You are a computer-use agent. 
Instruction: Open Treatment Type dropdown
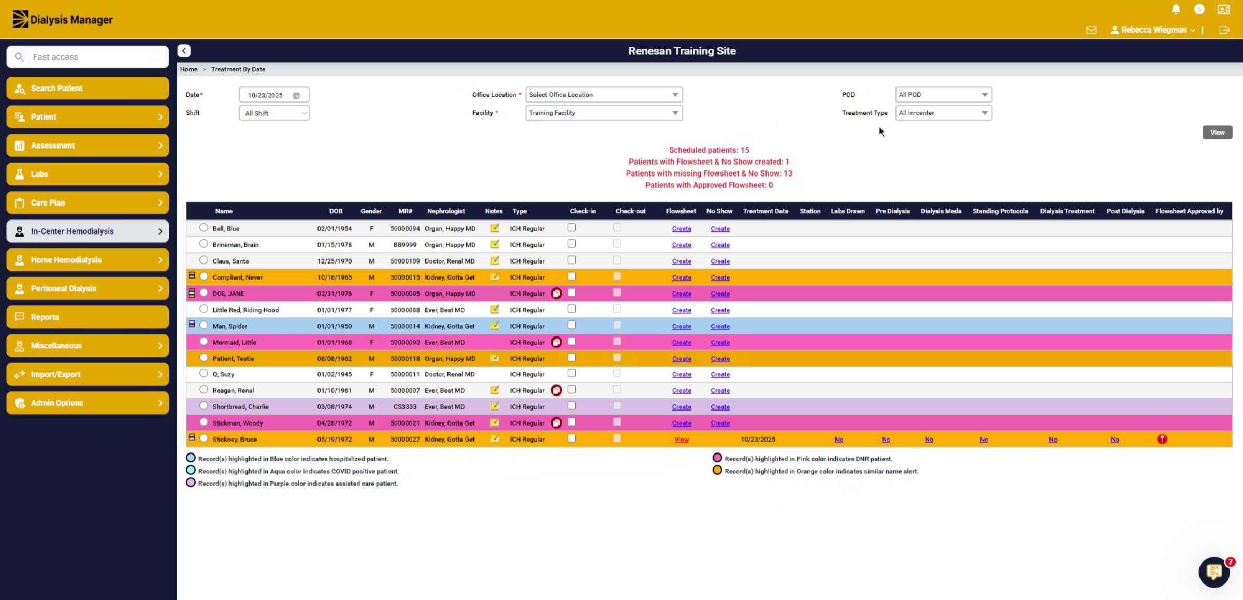click(x=943, y=113)
